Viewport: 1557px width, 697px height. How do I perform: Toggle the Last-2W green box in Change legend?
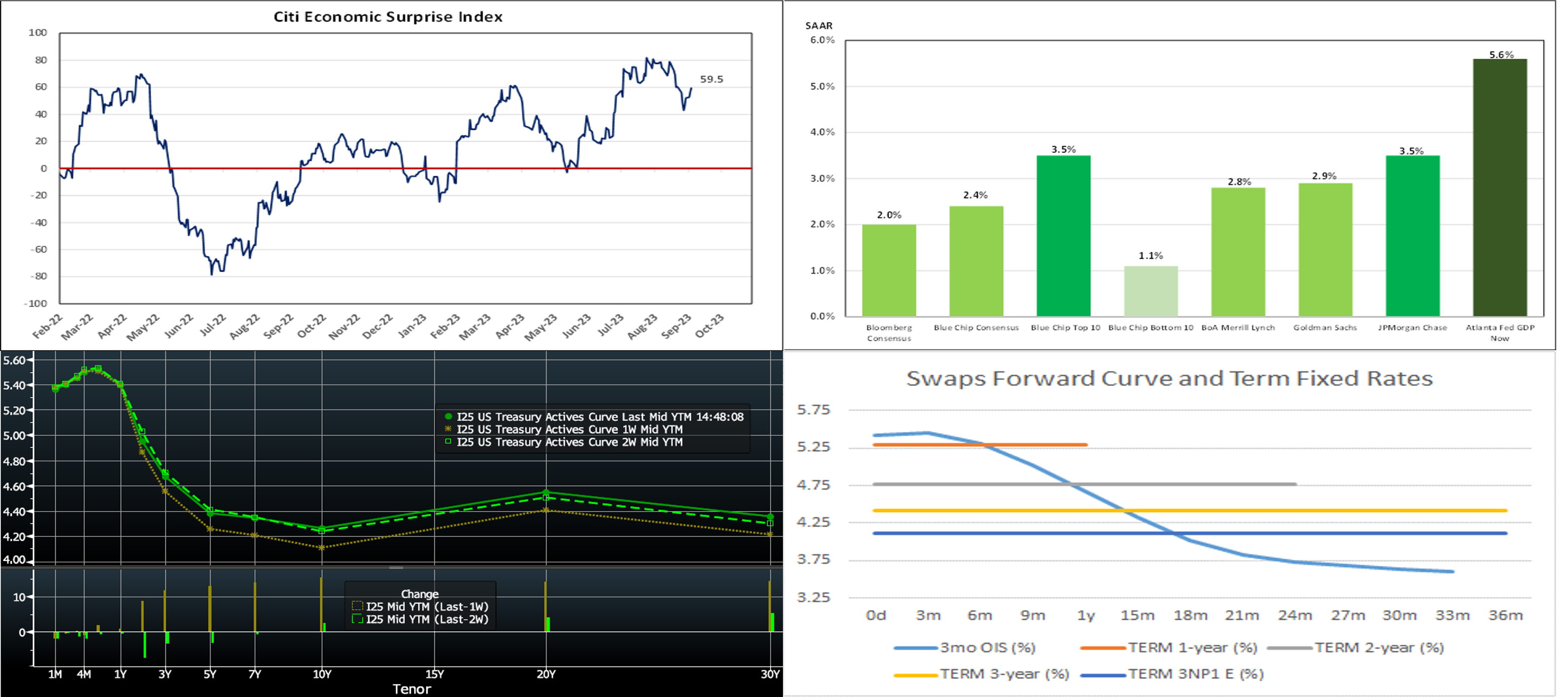[x=357, y=619]
